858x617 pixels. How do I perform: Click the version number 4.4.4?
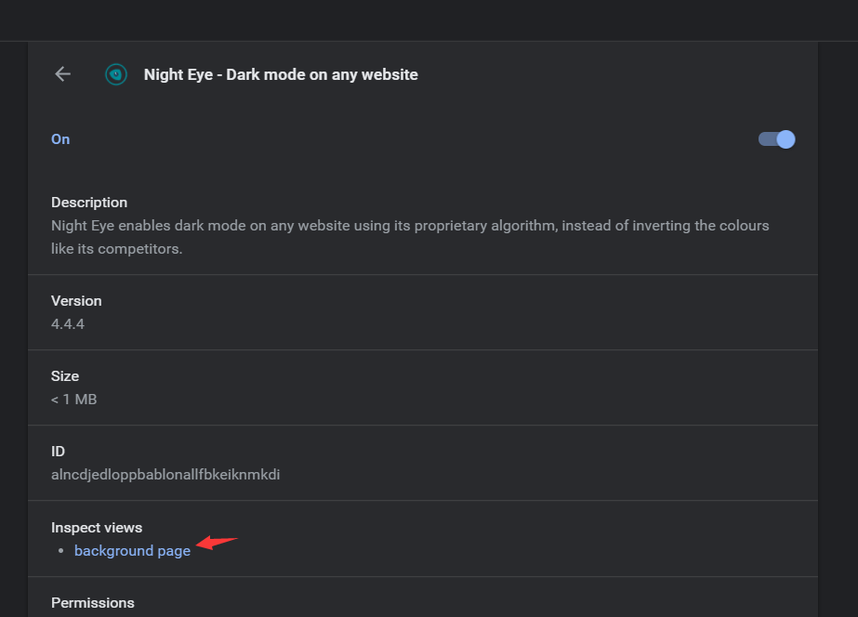pos(68,324)
